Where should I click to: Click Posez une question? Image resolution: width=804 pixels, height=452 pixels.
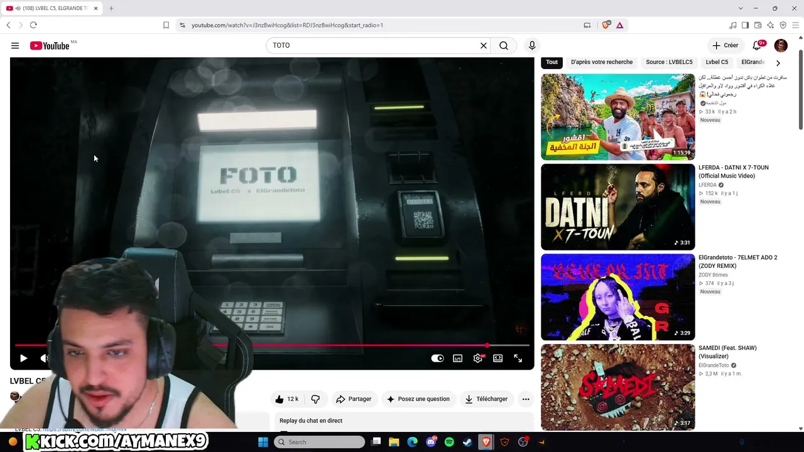[x=418, y=399]
